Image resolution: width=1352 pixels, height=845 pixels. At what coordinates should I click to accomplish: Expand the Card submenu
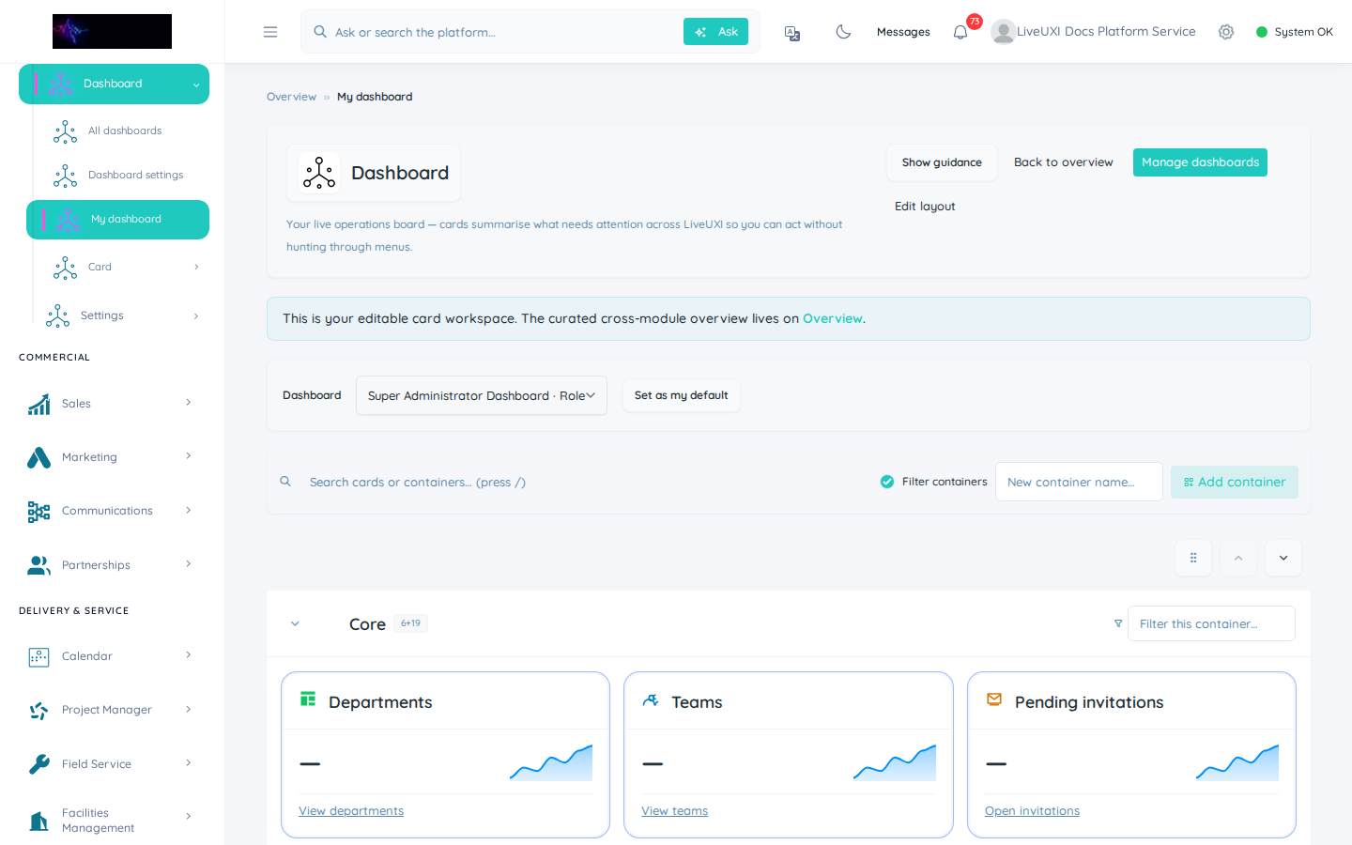point(196,267)
